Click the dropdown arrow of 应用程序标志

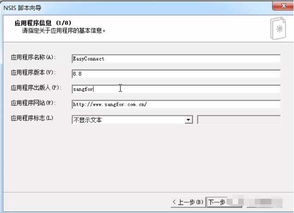[x=188, y=120]
